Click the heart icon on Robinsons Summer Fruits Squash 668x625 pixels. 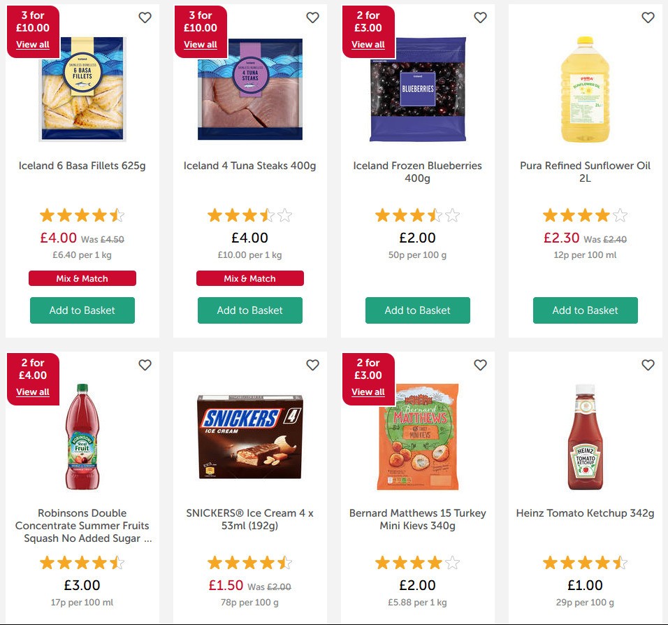[145, 365]
